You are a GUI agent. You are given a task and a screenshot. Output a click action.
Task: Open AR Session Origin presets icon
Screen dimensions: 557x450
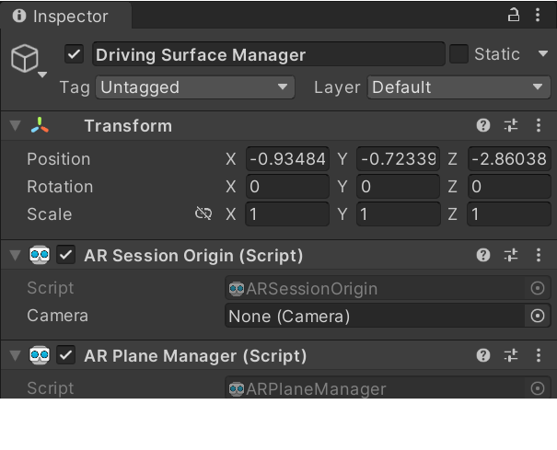pos(511,256)
